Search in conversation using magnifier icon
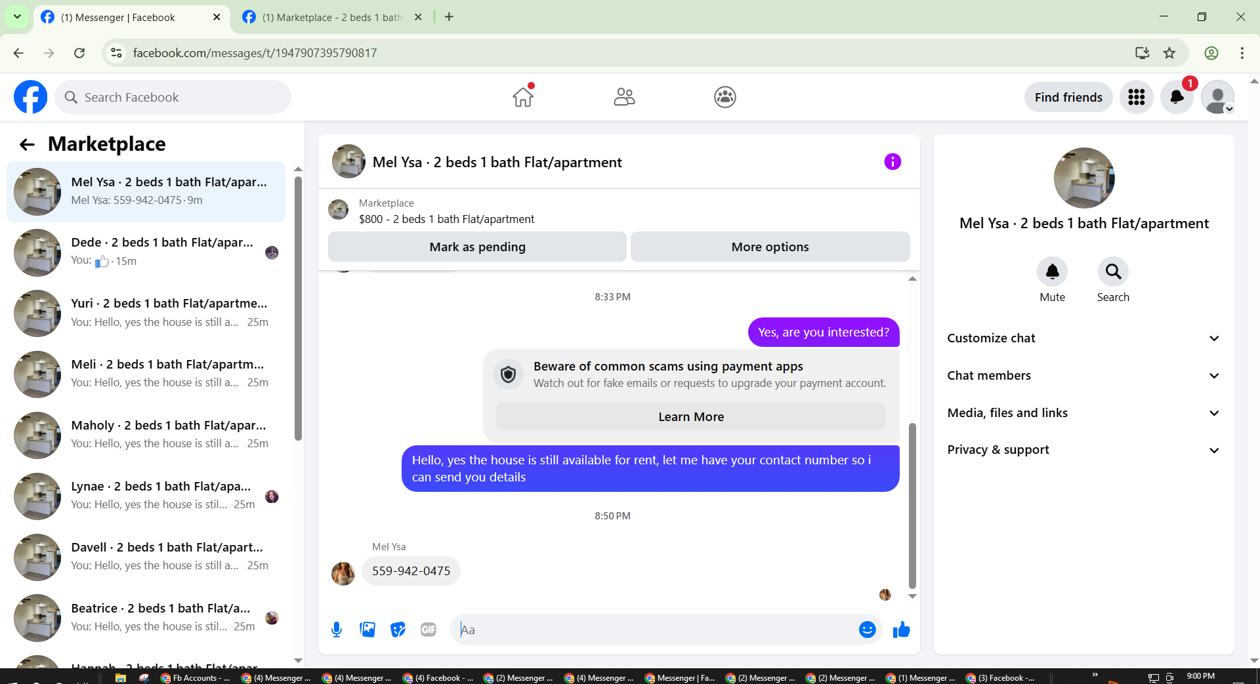 (1113, 272)
